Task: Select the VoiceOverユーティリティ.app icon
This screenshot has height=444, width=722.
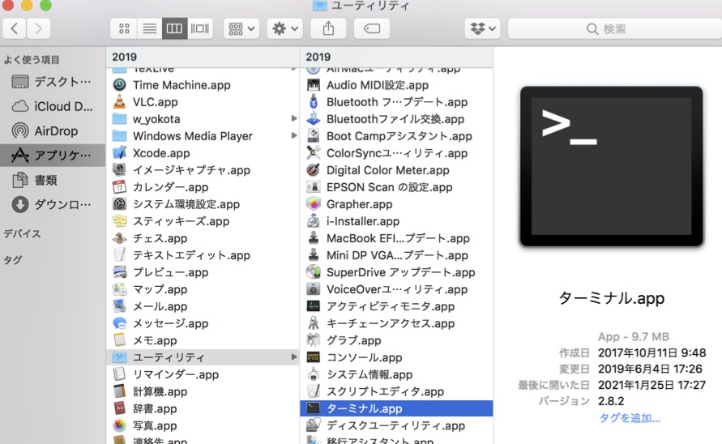Action: 313,288
